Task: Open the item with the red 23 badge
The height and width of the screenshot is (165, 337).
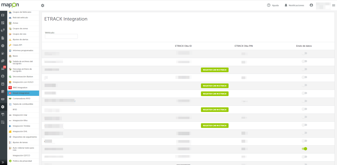Action: pos(3,69)
